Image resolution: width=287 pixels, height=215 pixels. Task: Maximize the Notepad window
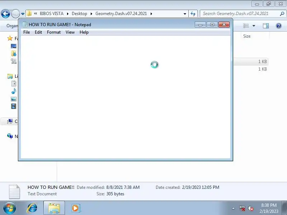[212, 25]
